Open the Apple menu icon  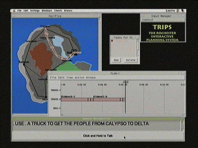point(14,11)
